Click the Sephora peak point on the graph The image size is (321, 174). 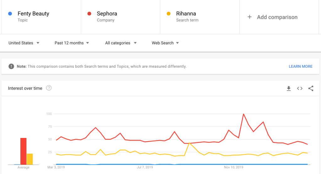(x=243, y=114)
